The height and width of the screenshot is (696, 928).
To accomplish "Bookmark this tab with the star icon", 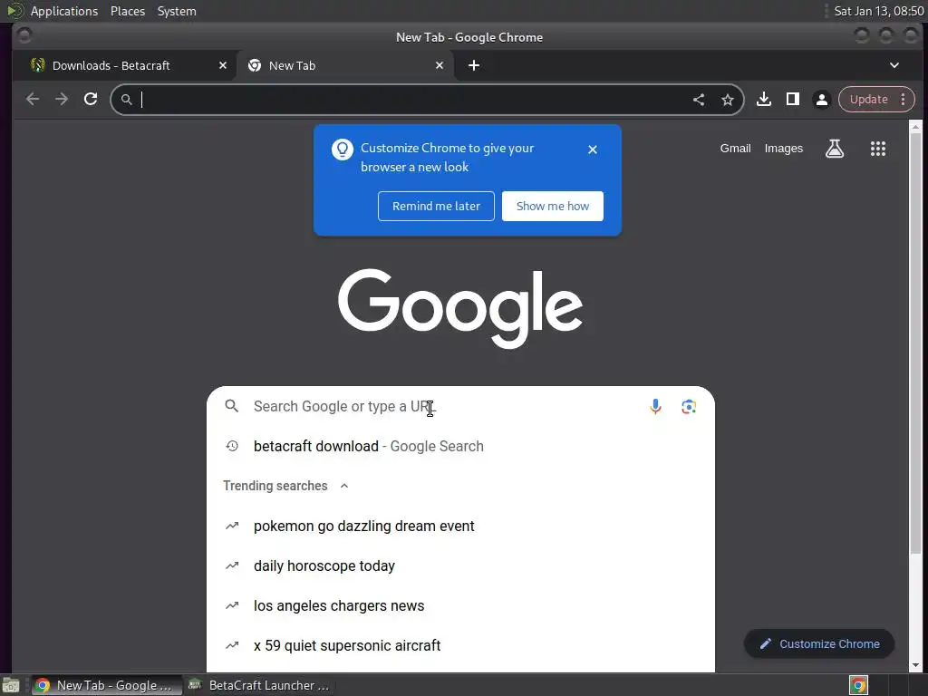I will click(x=728, y=100).
